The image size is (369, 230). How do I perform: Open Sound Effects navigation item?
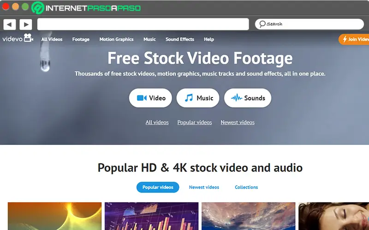point(180,39)
